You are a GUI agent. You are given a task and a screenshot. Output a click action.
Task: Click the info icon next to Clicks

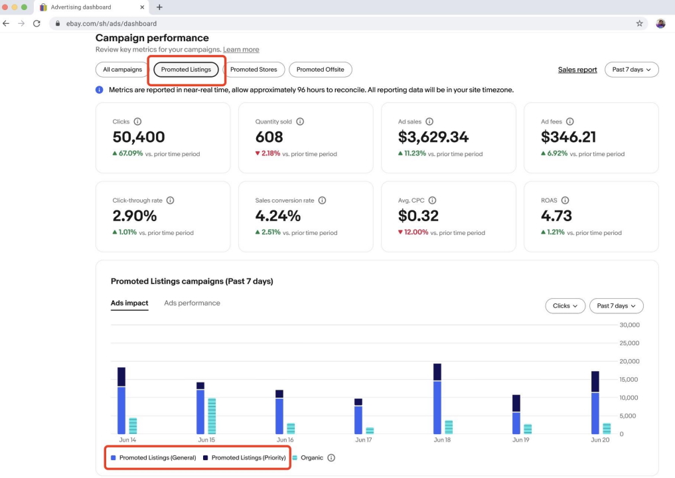click(x=137, y=121)
